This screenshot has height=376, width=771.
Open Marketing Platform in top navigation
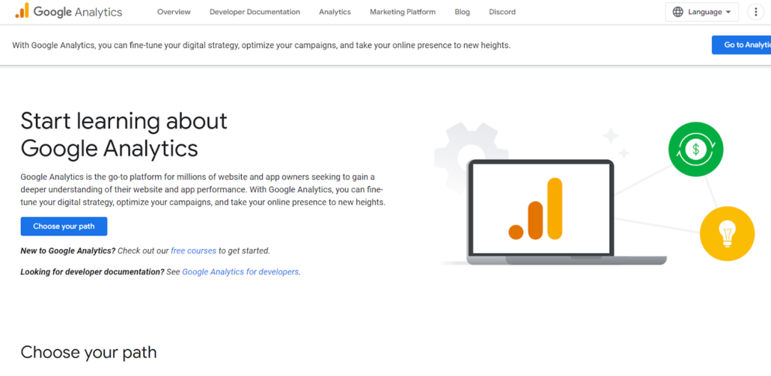[403, 12]
